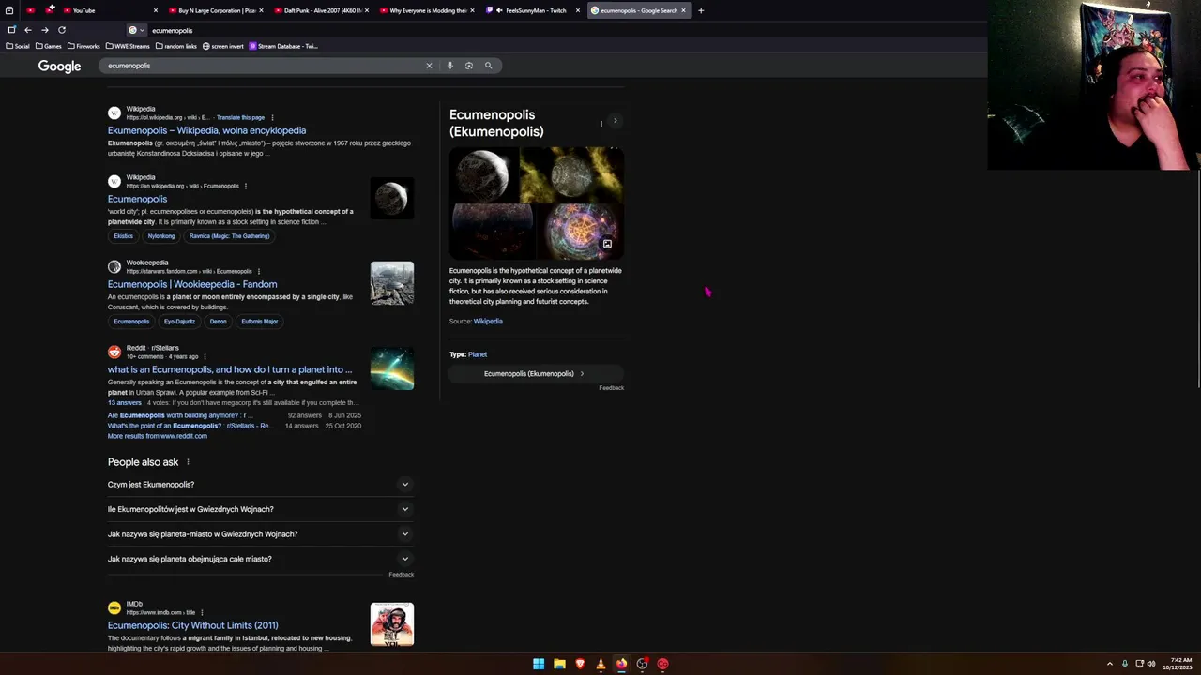Click the screen invert bookmark
1201x675 pixels.
pos(223,46)
